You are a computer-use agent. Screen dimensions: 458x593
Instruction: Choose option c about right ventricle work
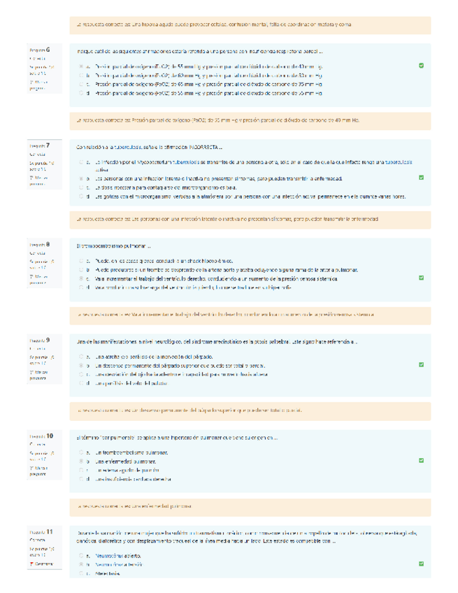tap(81, 279)
